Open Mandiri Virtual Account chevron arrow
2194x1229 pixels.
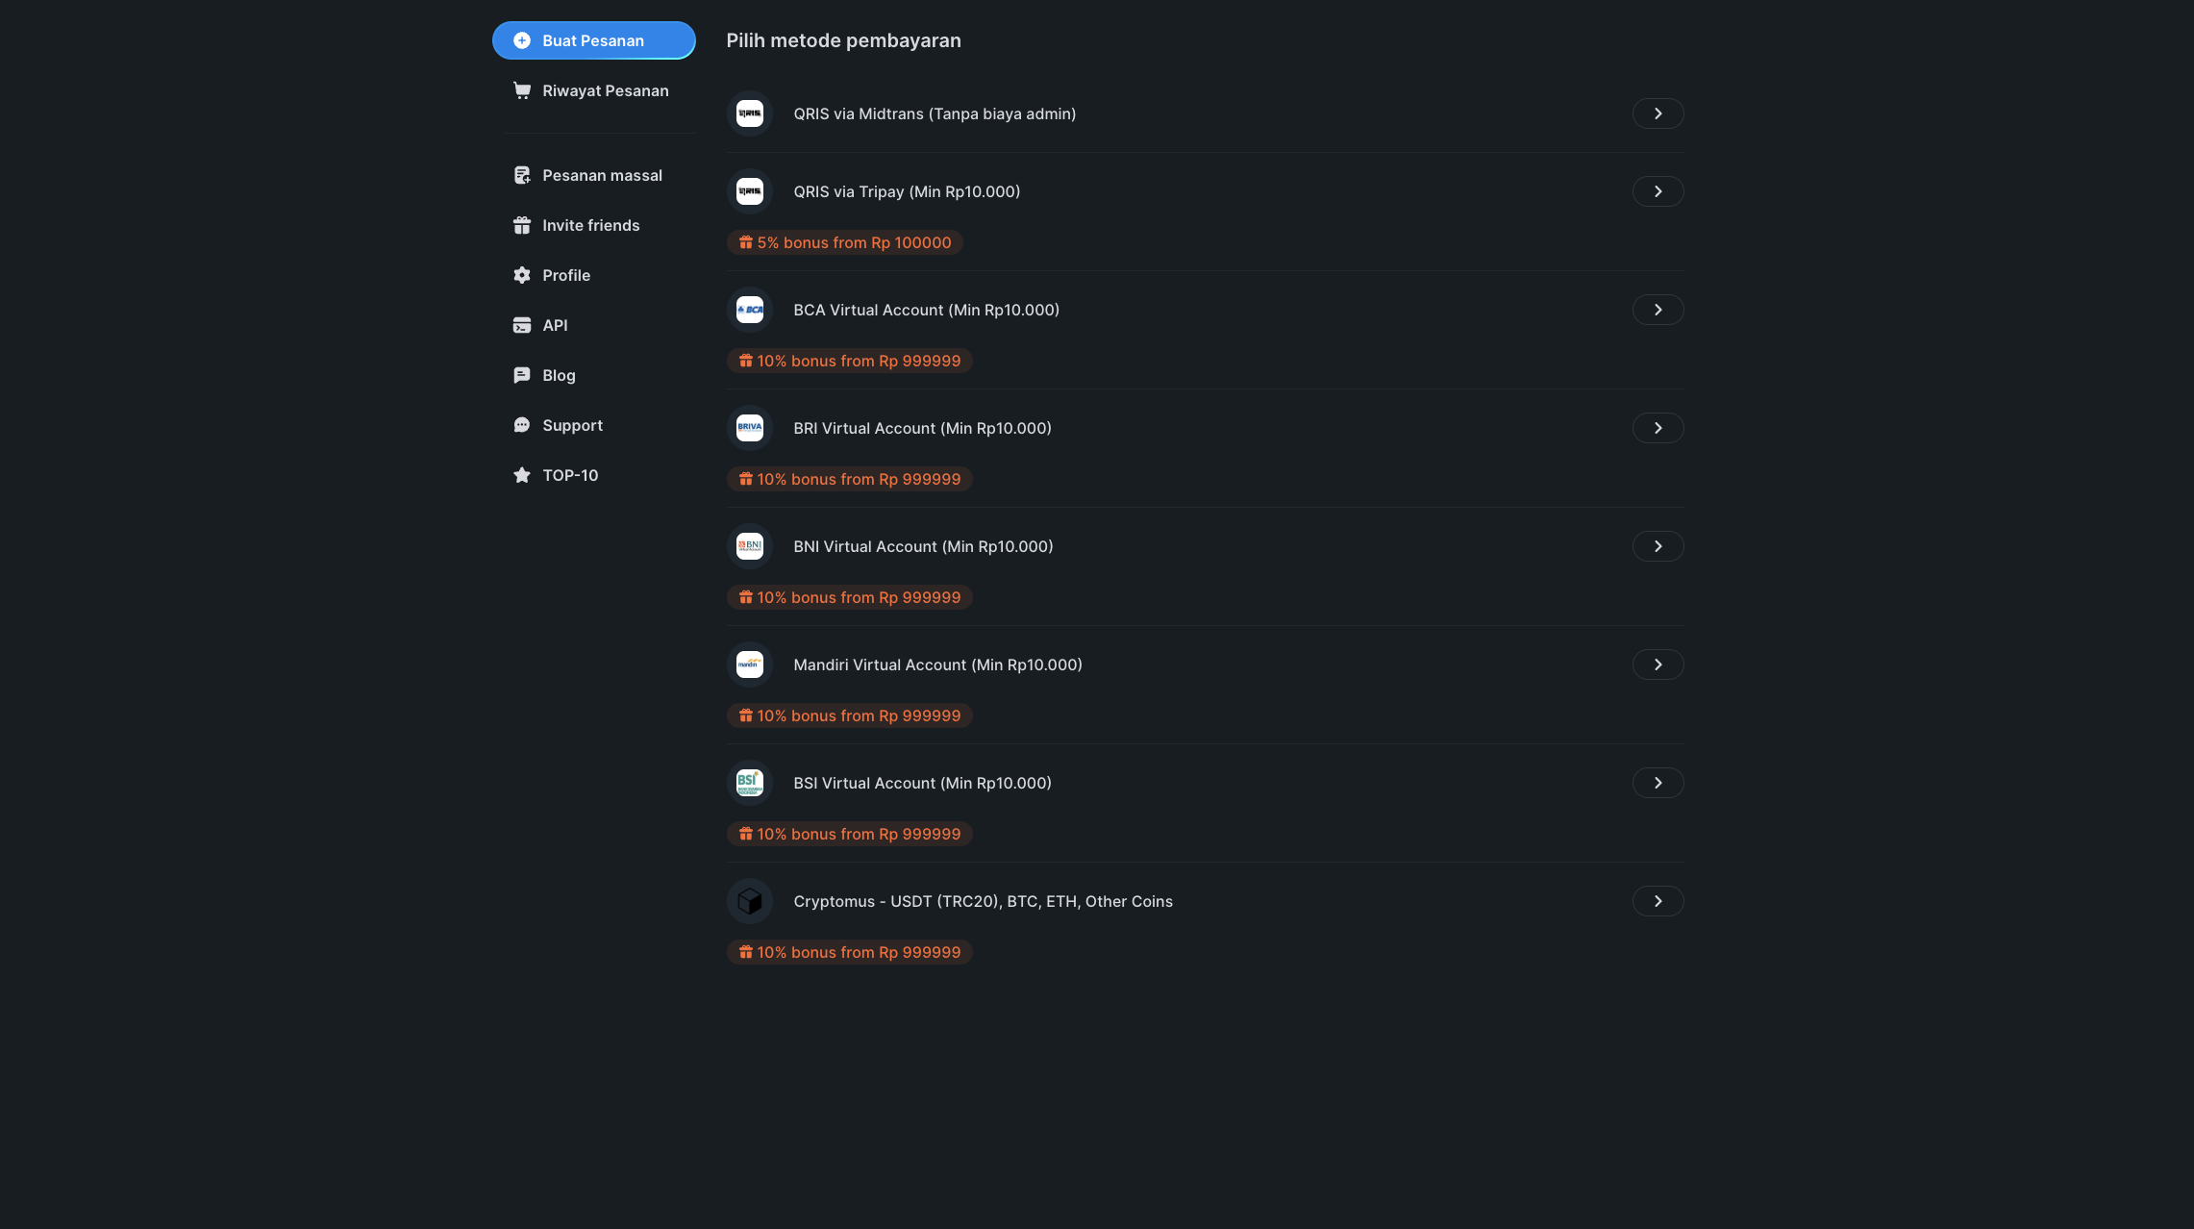[1658, 665]
